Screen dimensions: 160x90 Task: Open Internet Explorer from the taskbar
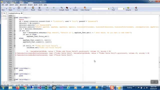tap(68, 88)
